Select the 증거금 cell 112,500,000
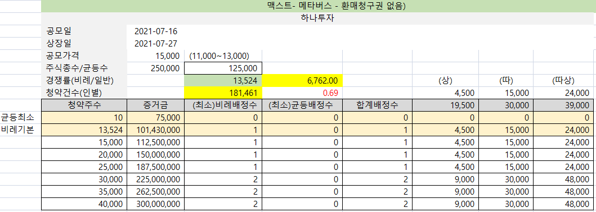The image size is (596, 212). (156, 142)
